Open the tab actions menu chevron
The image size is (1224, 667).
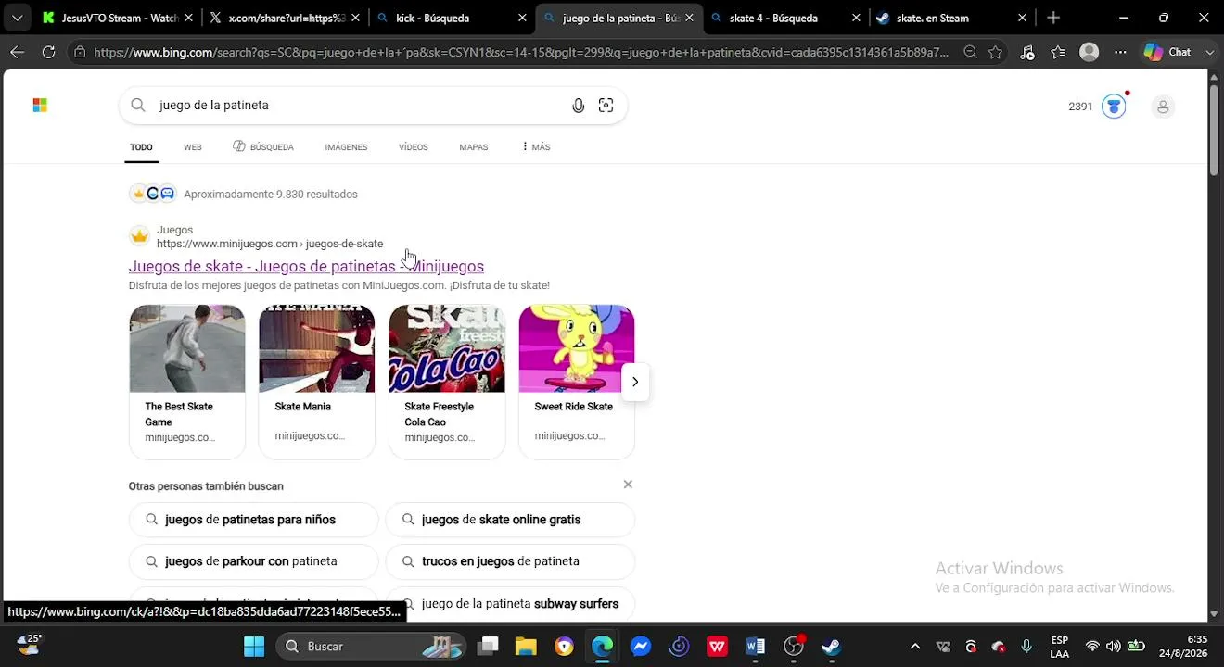pos(18,18)
